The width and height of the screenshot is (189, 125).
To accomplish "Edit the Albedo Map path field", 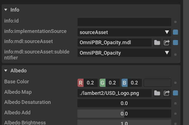I will pos(114,93).
